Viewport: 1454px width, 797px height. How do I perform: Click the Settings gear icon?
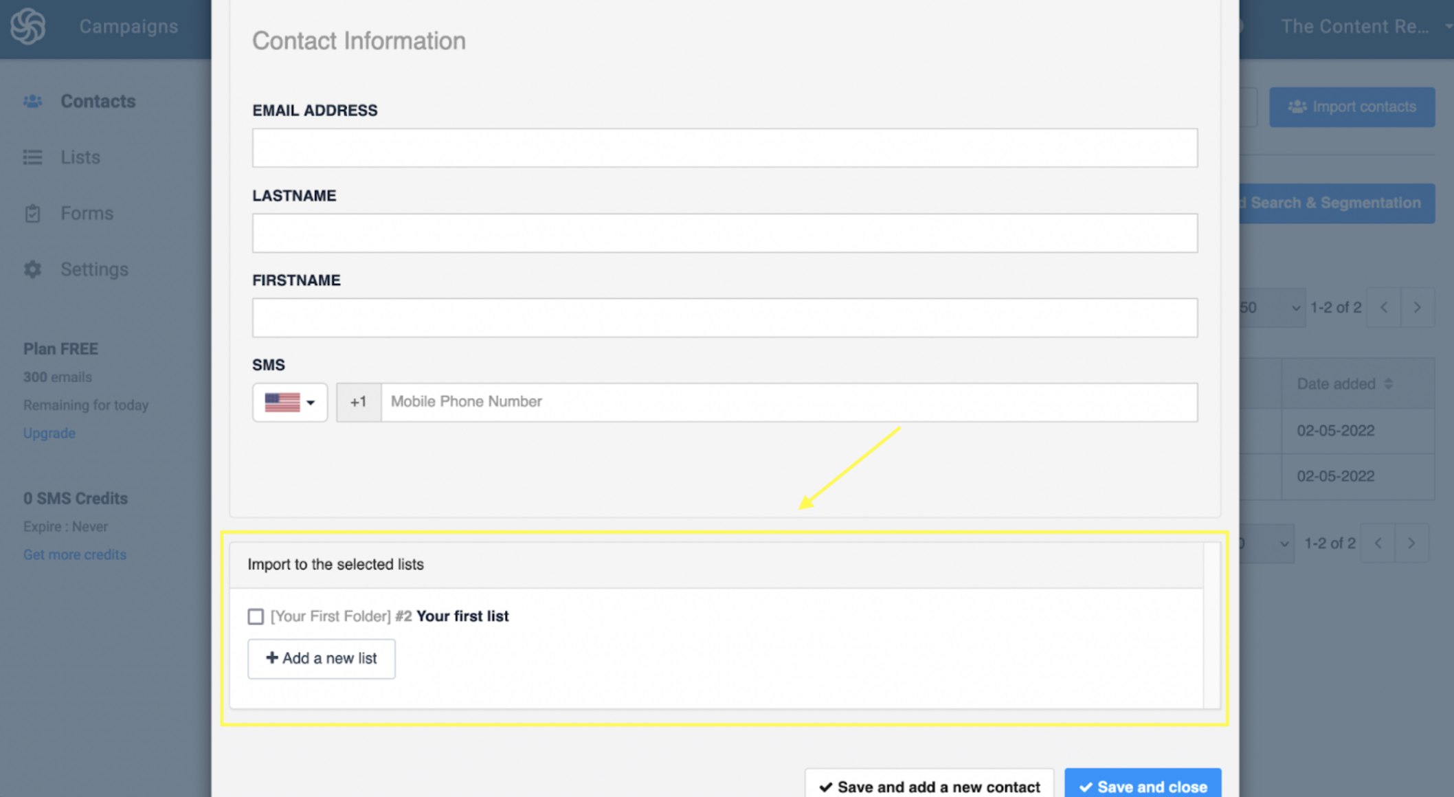(x=32, y=269)
